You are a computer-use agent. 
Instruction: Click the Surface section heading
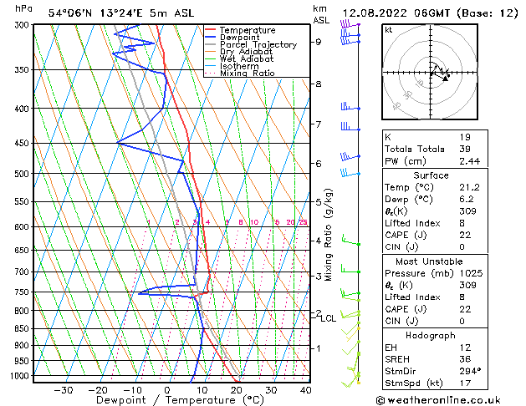coord(431,175)
